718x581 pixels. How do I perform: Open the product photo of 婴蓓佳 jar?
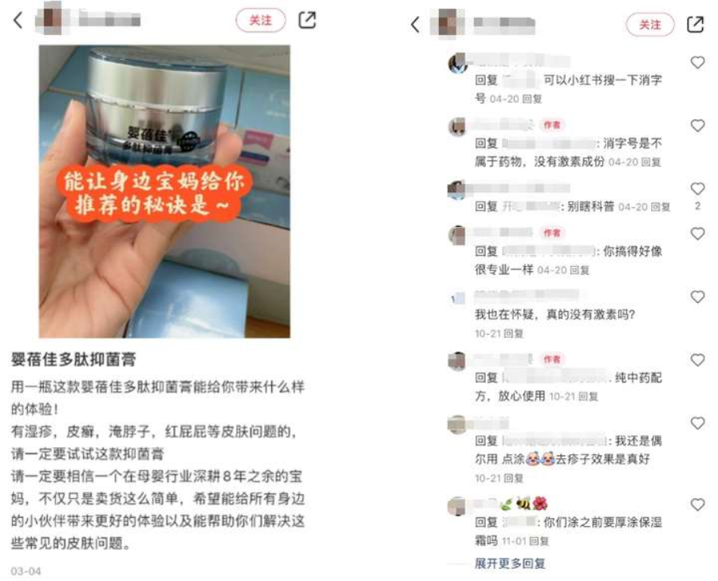tap(164, 191)
